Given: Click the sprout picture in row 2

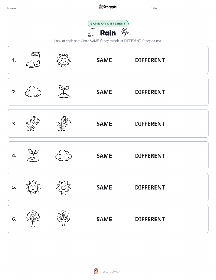Looking at the screenshot, I should (64, 91).
